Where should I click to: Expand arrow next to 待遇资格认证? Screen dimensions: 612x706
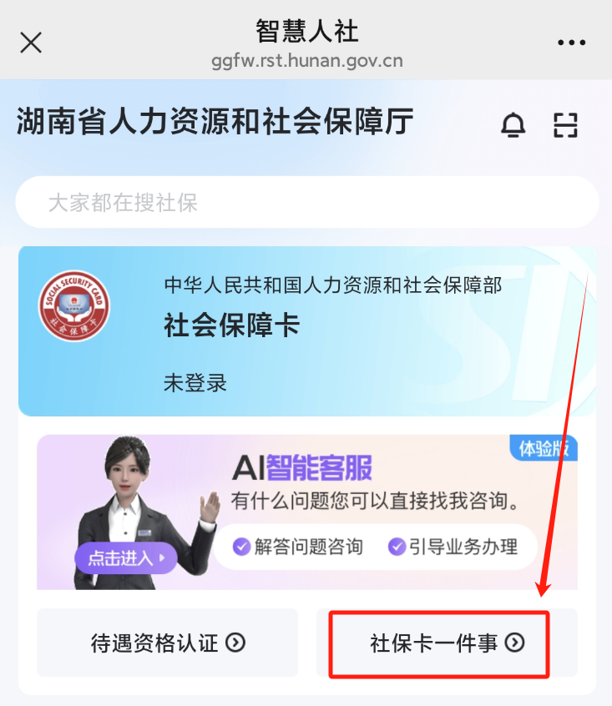pos(235,643)
